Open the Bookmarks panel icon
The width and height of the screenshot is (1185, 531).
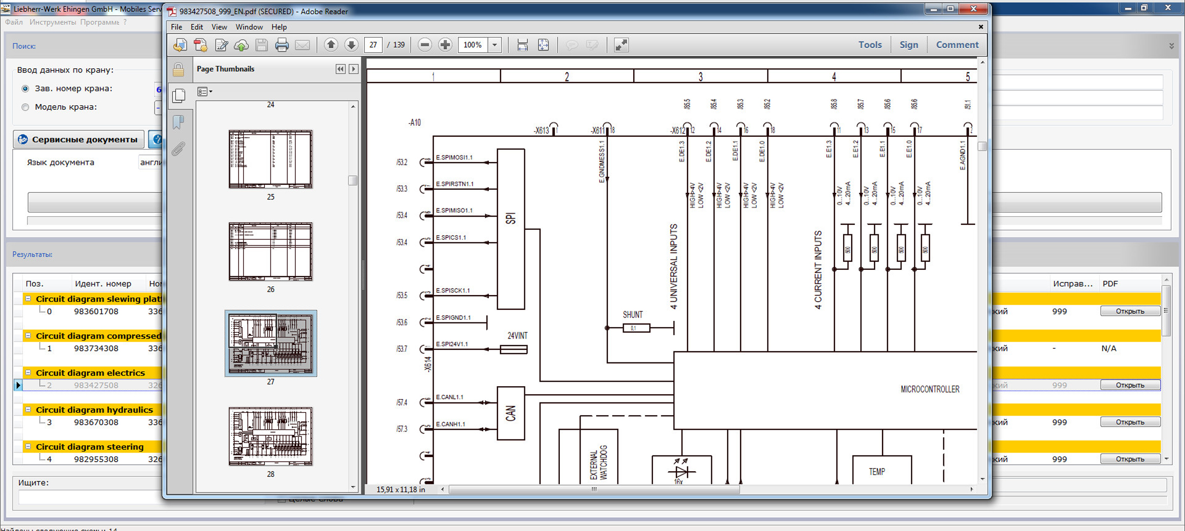tap(178, 122)
